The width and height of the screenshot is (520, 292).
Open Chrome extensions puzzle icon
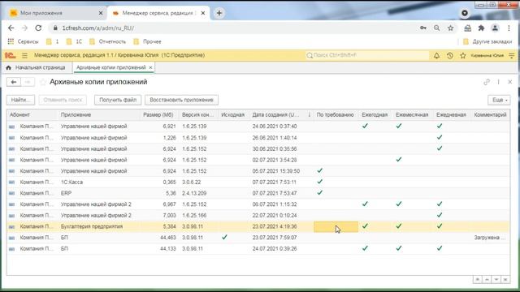481,28
